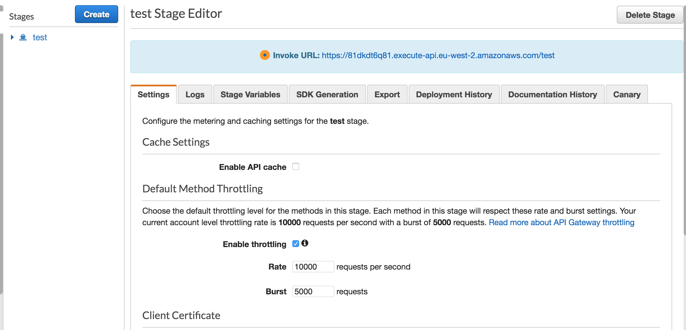
Task: Open the Stage Variables tab
Action: click(x=250, y=94)
